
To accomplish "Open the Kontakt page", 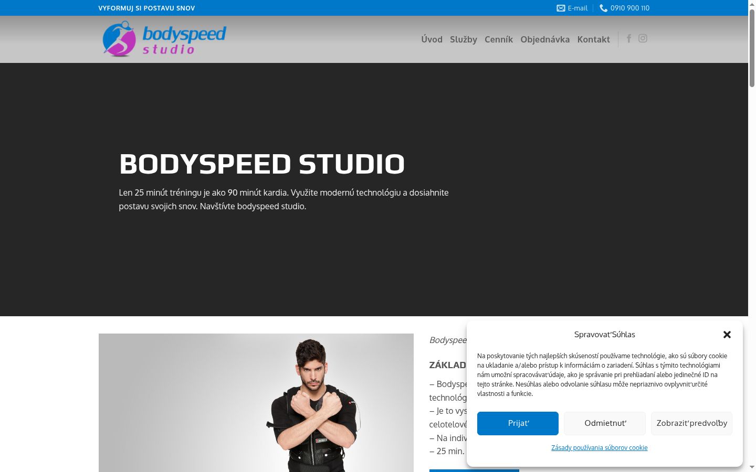I will [x=593, y=39].
